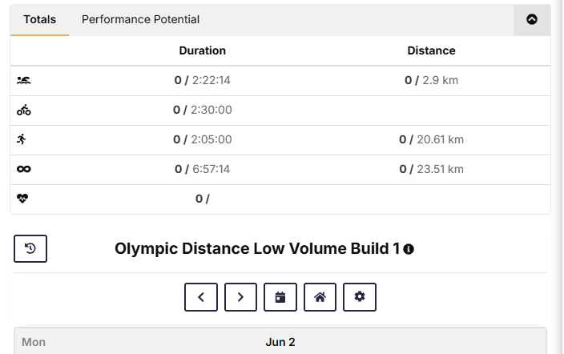Screen dimensions: 564x354
Task: Click the swim icon in totals table
Action: (24, 80)
